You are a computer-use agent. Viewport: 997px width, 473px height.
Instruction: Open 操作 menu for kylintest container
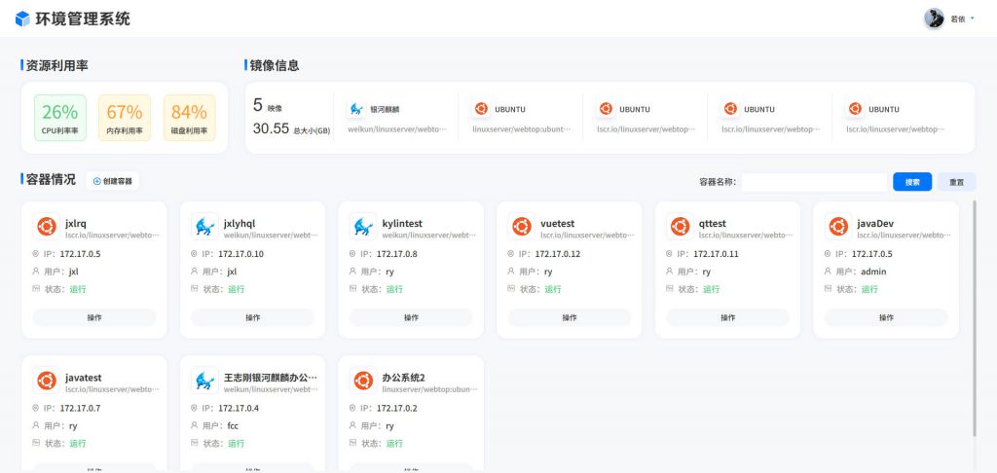coord(411,317)
